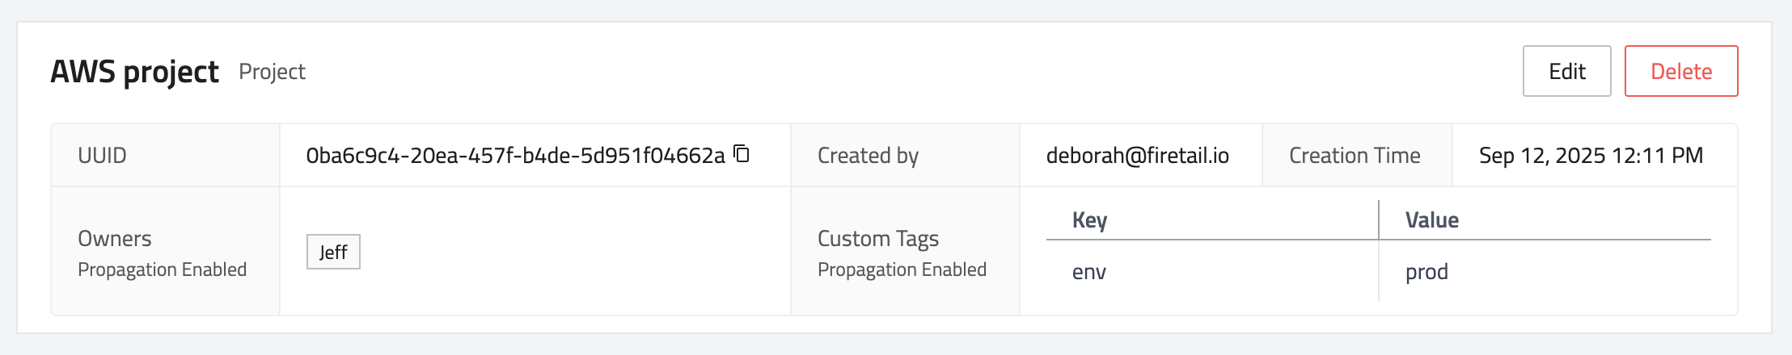Click the Project type label beside title

pos(272,72)
